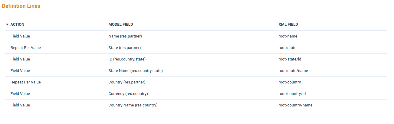Open the Definition Lines section heading
Screen dimensions: 394x124
(x=21, y=6)
